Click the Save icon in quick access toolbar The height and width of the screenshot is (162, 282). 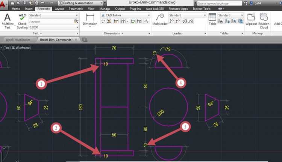pyautogui.click(x=25, y=3)
